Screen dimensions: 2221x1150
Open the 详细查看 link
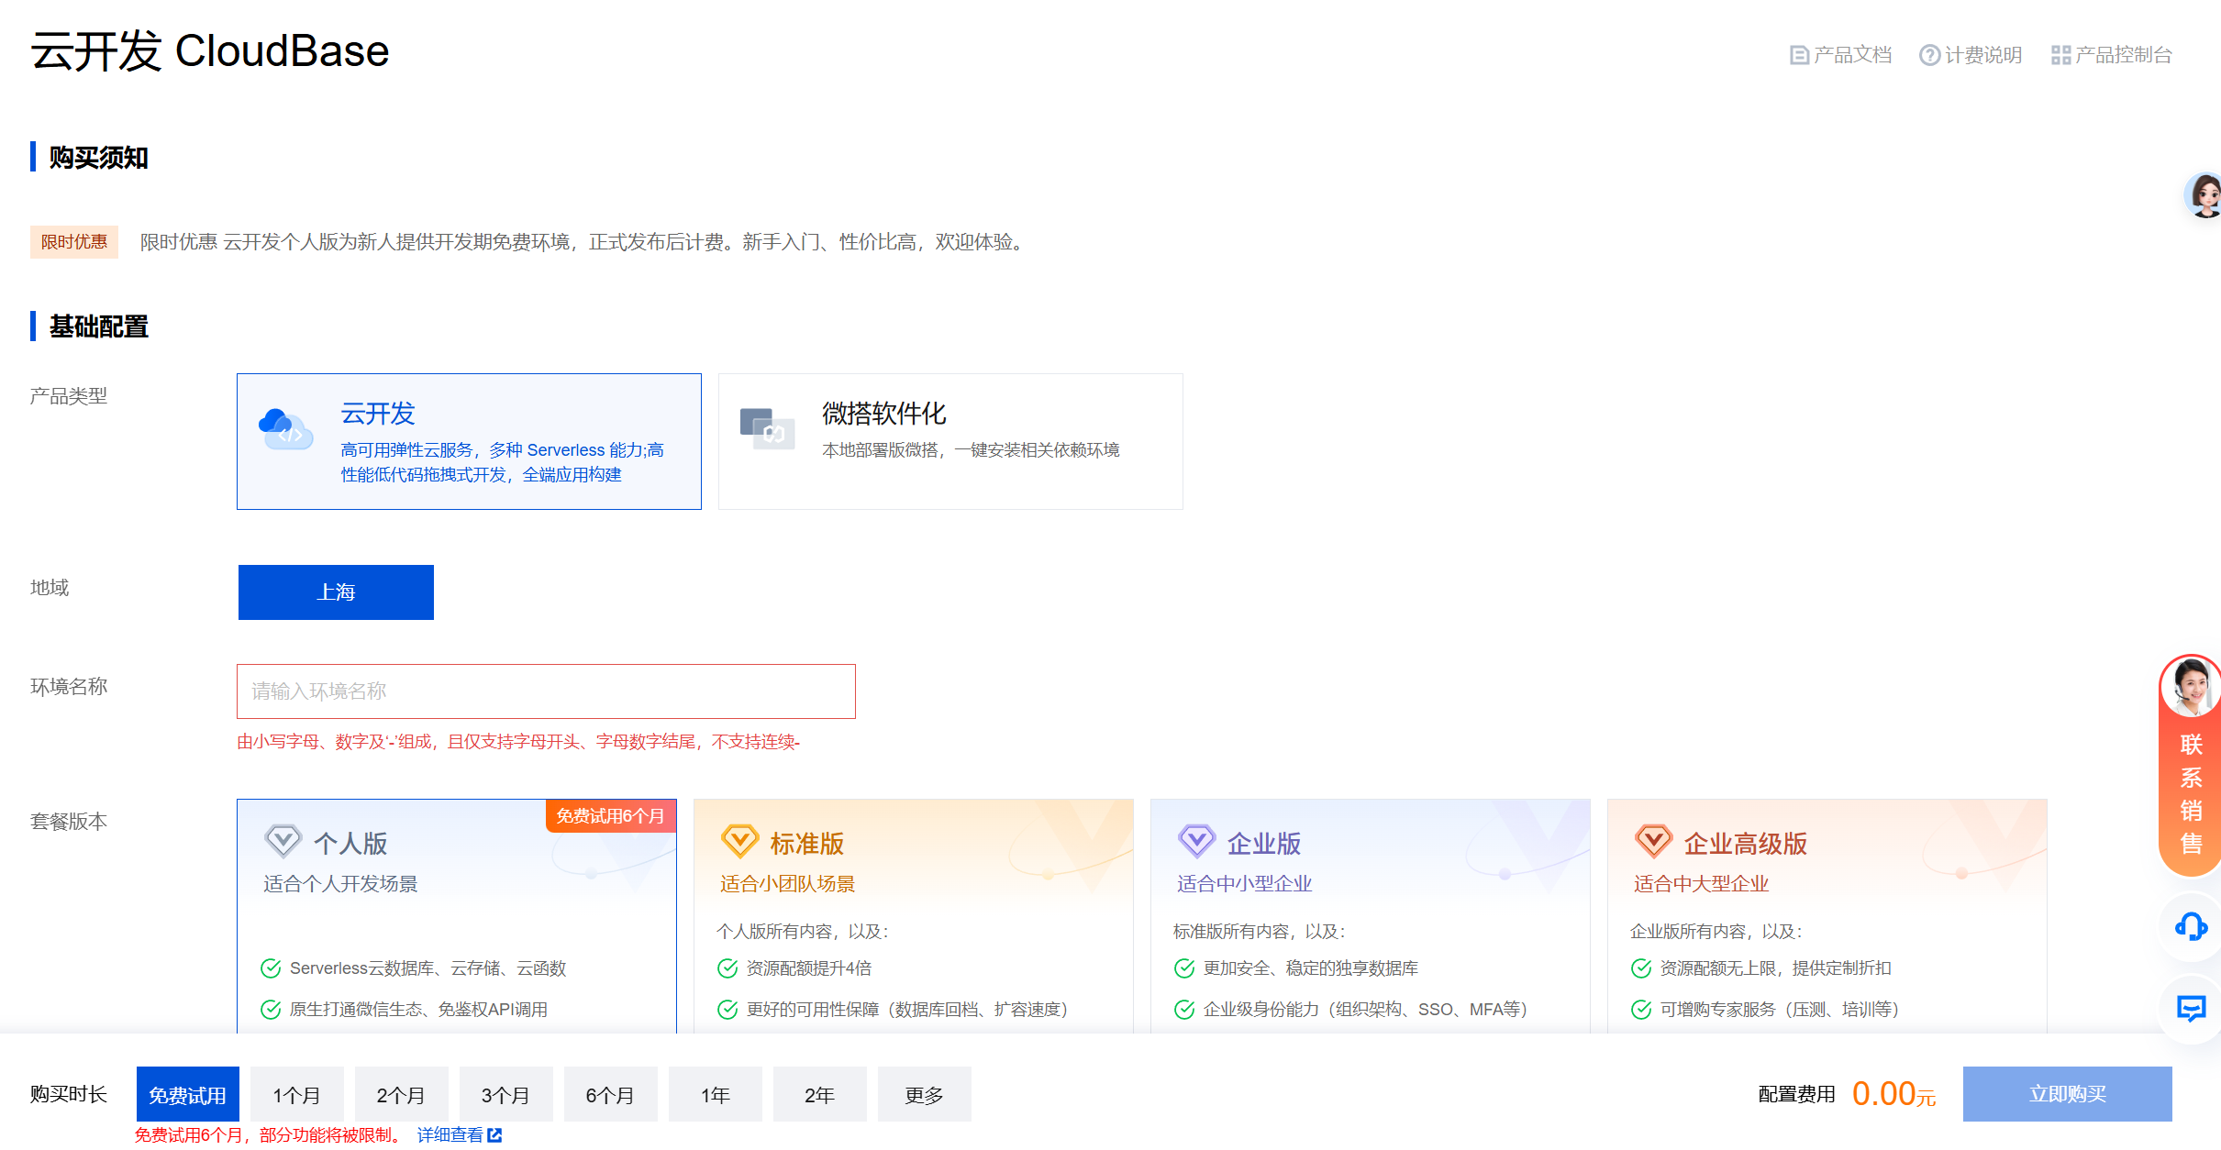(x=450, y=1135)
